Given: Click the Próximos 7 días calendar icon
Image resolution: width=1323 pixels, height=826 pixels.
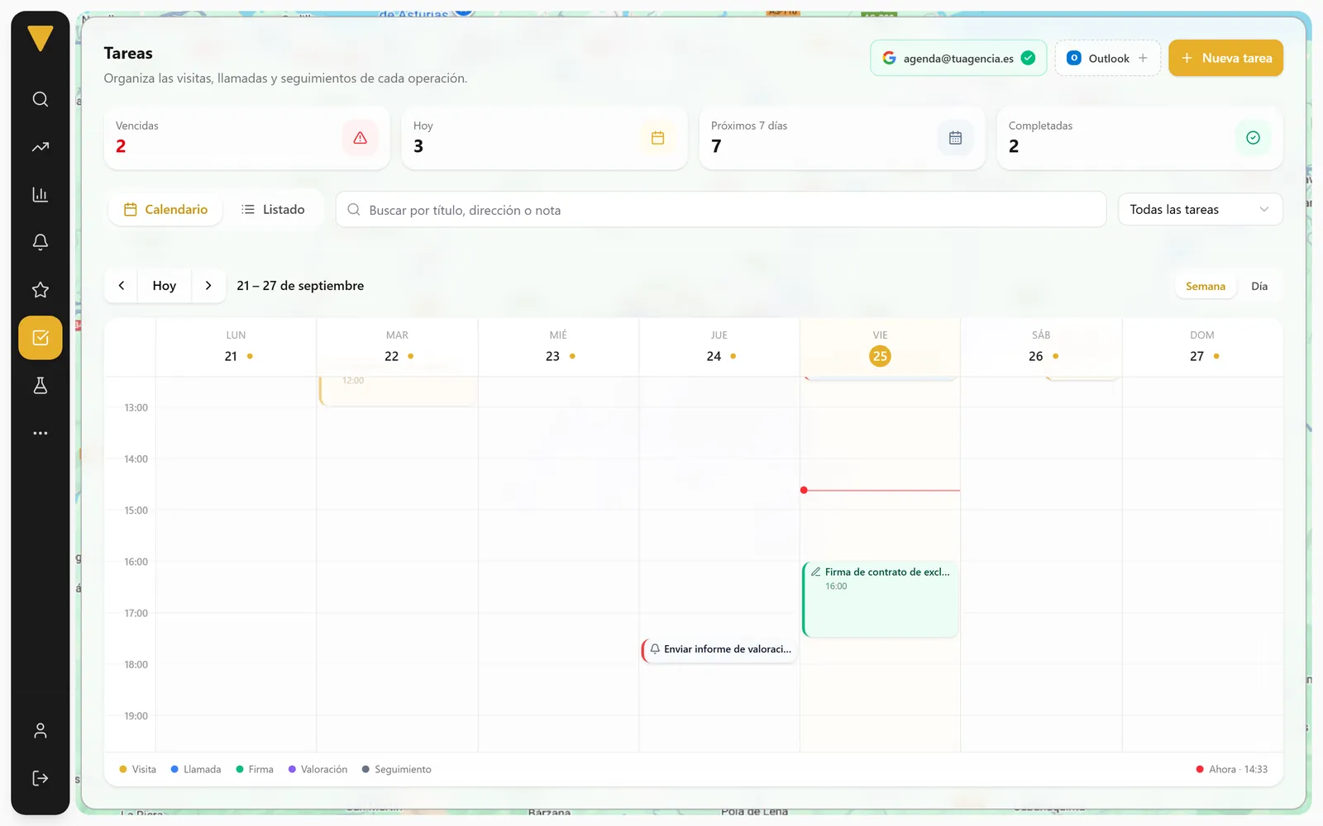Looking at the screenshot, I should (956, 138).
